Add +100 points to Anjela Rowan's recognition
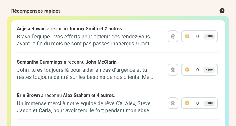This screenshot has width=236, height=126. [x=209, y=36]
